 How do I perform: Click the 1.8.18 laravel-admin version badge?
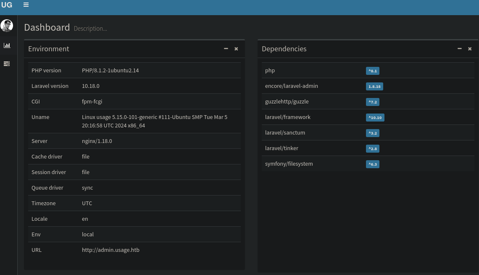374,87
